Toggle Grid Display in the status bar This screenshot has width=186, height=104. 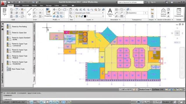point(35,102)
